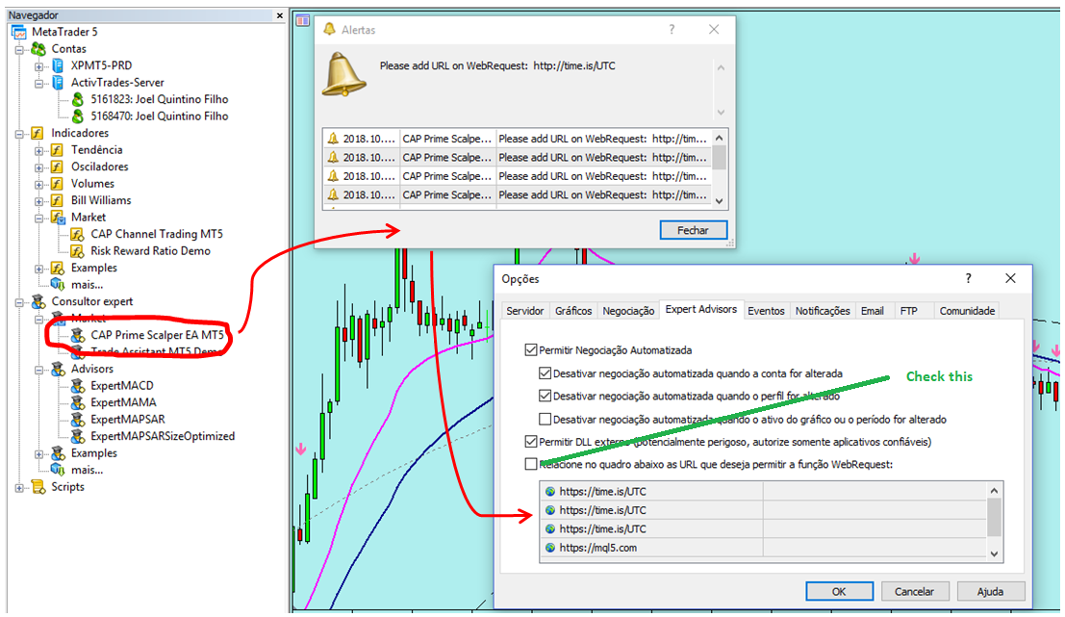1065x617 pixels.
Task: Click the Scripts folder icon
Action: (38, 487)
